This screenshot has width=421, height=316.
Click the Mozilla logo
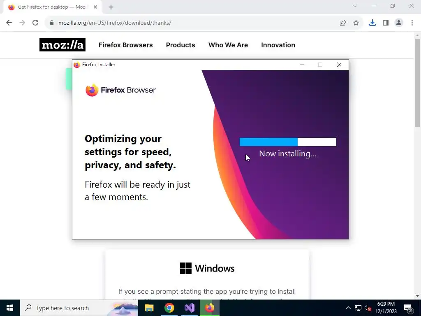[x=62, y=45]
